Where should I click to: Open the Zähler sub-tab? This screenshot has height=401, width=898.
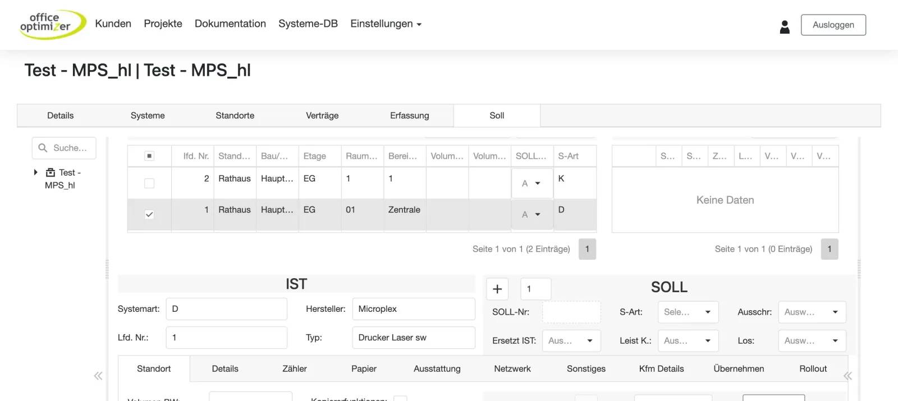(295, 368)
